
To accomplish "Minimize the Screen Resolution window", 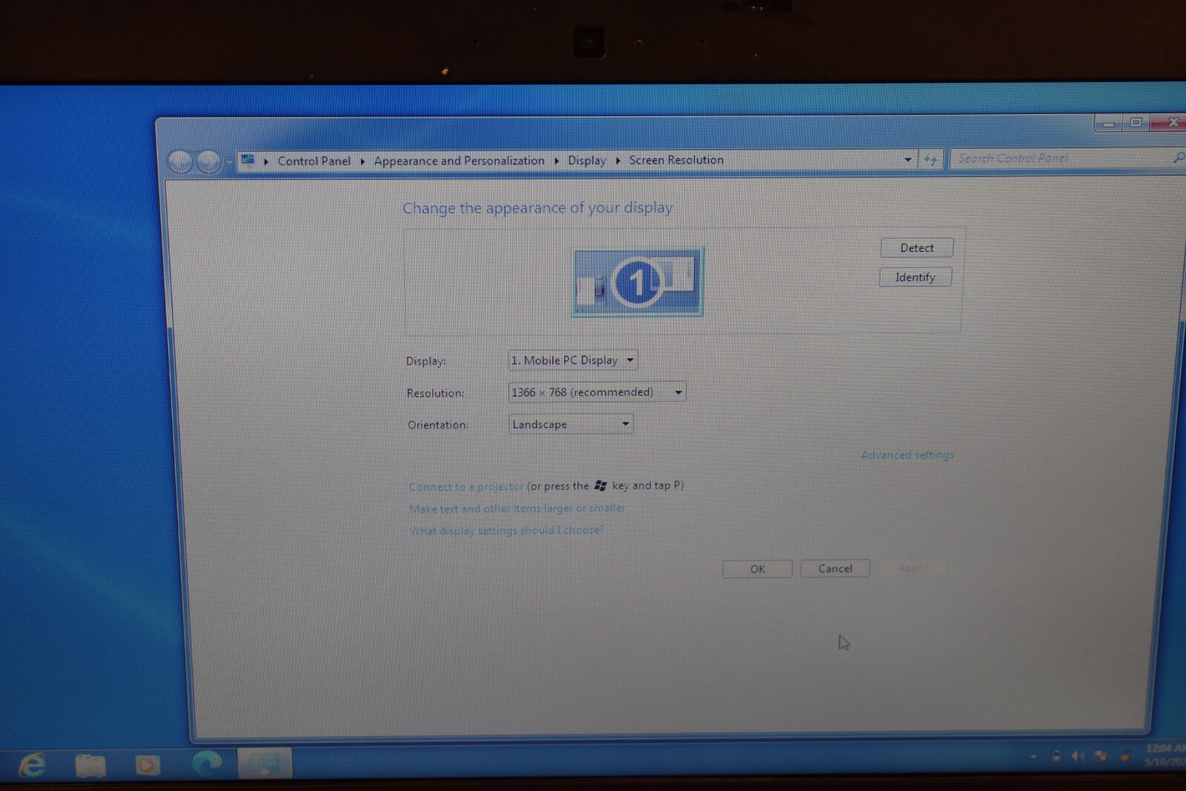I will click(1108, 123).
